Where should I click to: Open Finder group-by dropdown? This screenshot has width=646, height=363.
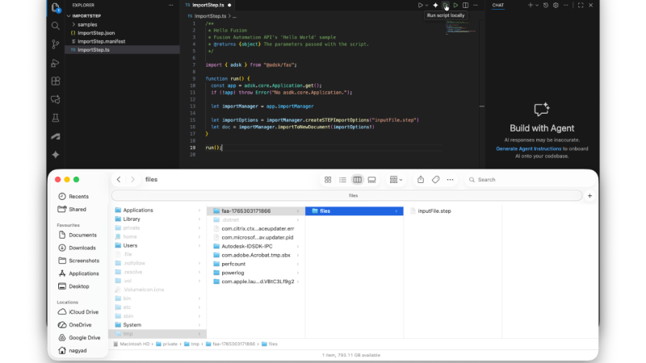coord(396,179)
